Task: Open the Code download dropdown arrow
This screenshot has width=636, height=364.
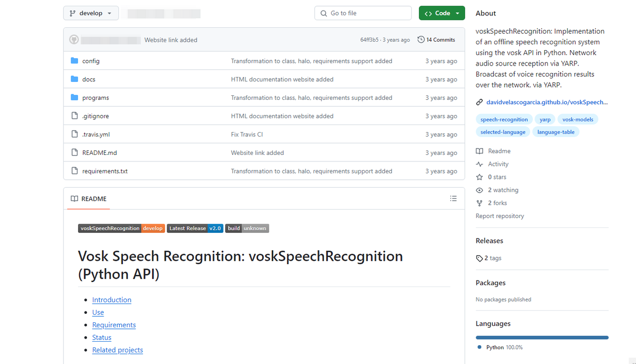Action: tap(456, 13)
